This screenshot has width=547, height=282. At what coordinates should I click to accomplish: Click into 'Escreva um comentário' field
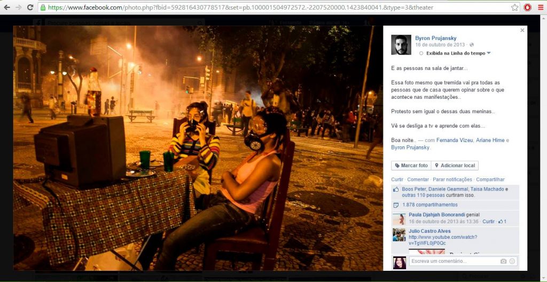click(455, 261)
